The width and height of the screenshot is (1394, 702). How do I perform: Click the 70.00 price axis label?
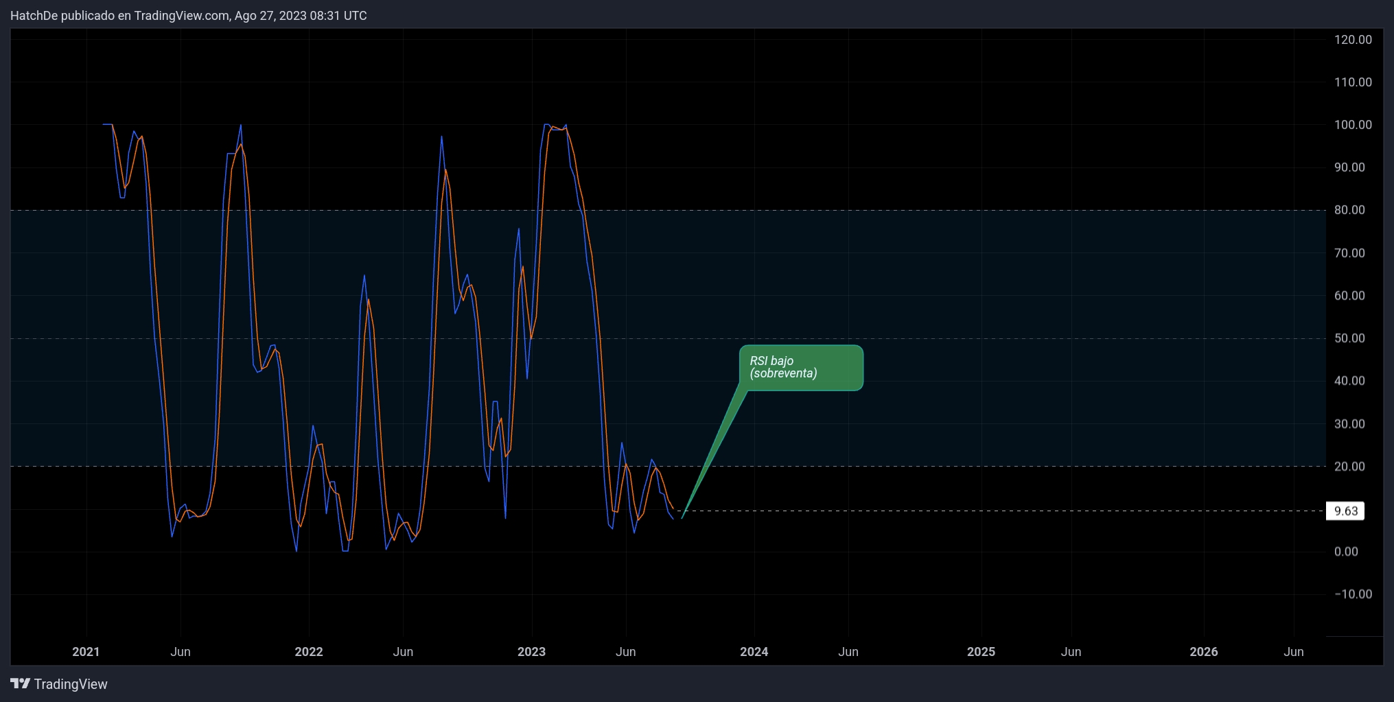point(1349,253)
